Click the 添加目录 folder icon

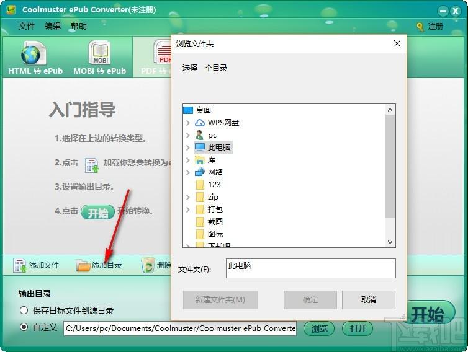83,265
